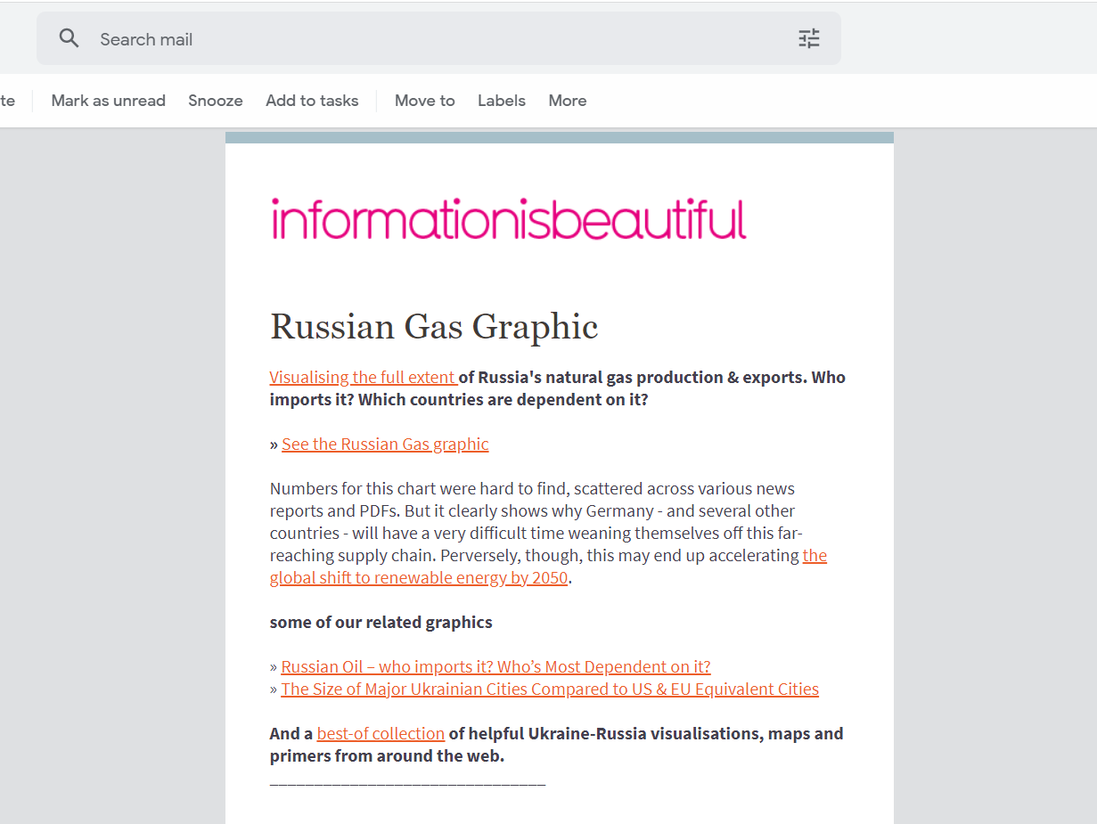Open the best-of collection link
The width and height of the screenshot is (1097, 824).
[x=381, y=733]
